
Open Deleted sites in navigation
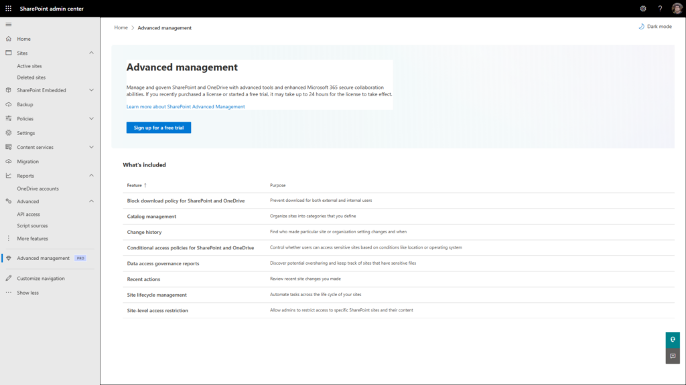31,78
